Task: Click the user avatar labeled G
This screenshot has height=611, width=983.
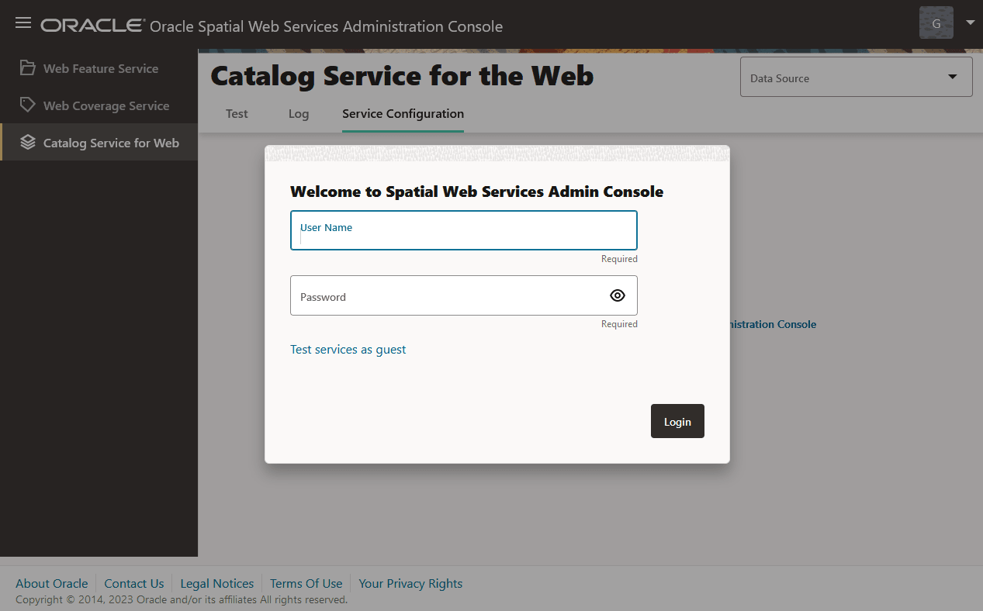Action: tap(936, 23)
